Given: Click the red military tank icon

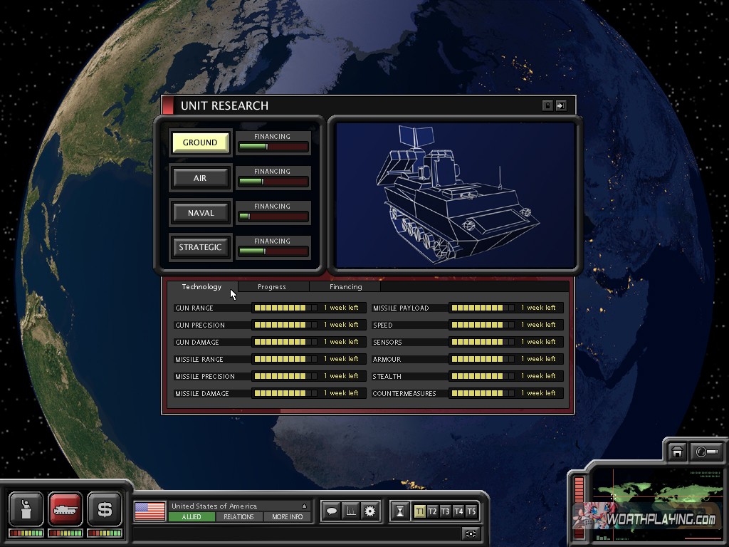Looking at the screenshot, I should point(65,509).
